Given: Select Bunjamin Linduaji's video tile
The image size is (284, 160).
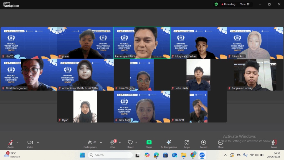Looking at the screenshot, I should (255, 74).
